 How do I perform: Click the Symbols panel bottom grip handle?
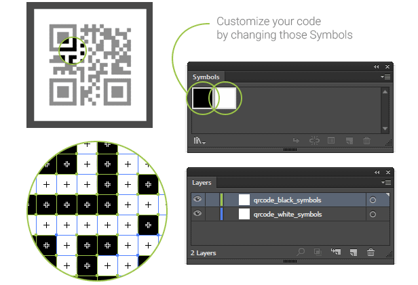[x=290, y=150]
